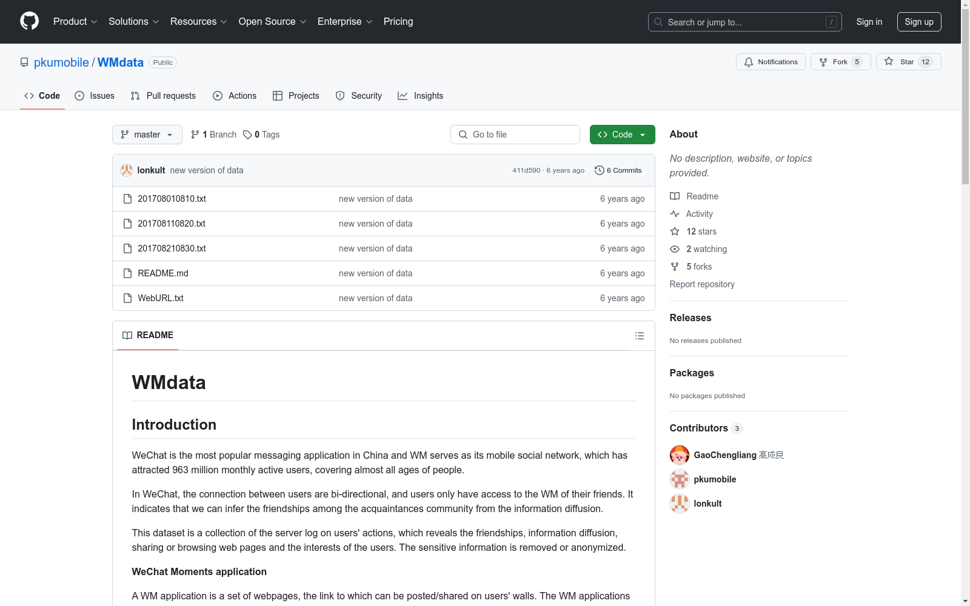Screen dimensions: 970x606
Task: Open the 201708010810.txt file
Action: [172, 199]
